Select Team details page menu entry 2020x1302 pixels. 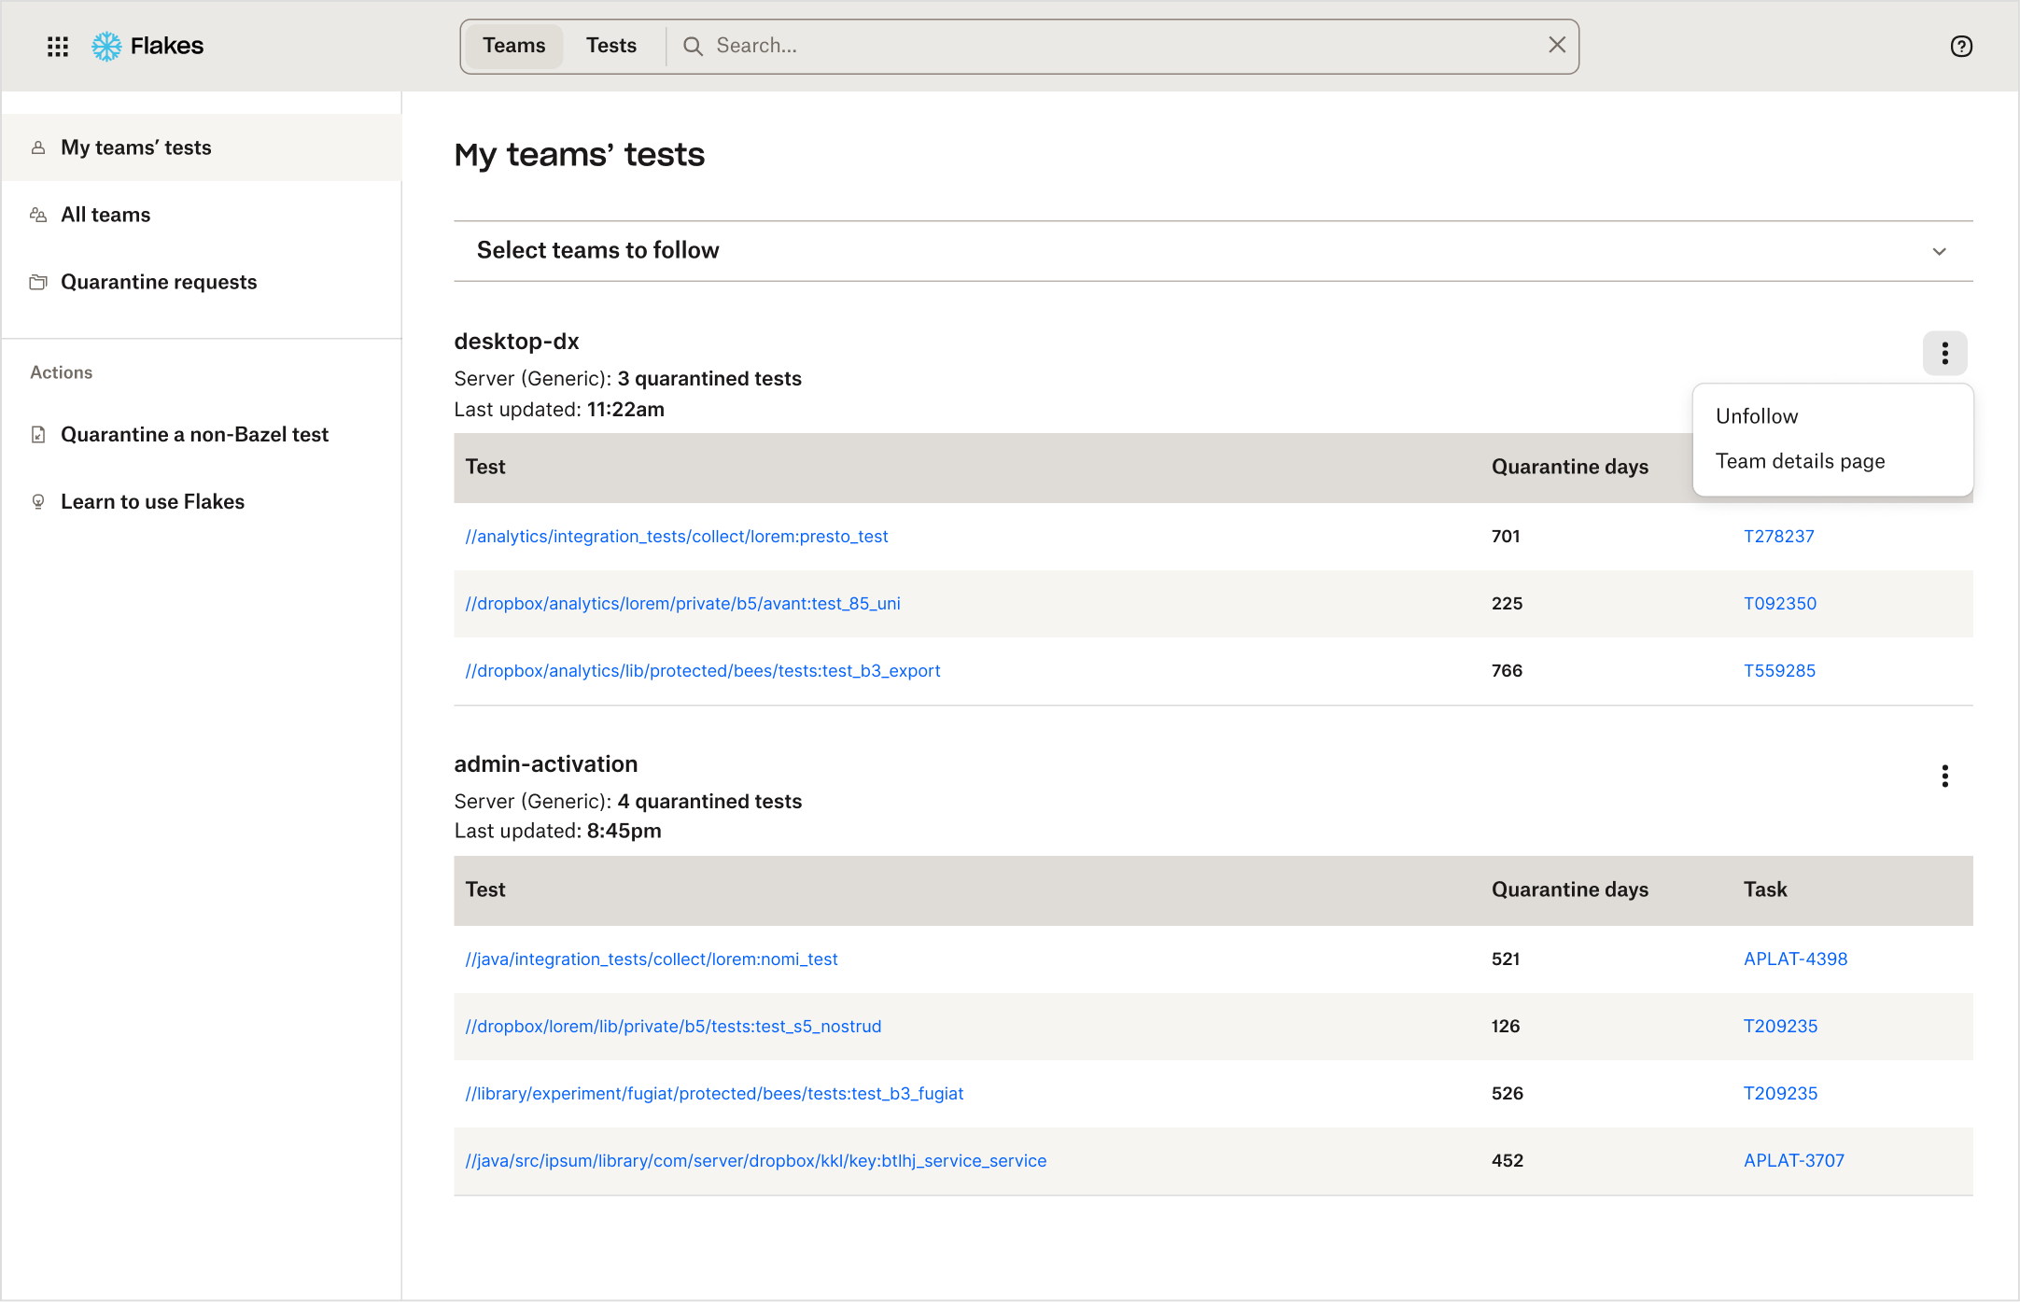(x=1800, y=461)
